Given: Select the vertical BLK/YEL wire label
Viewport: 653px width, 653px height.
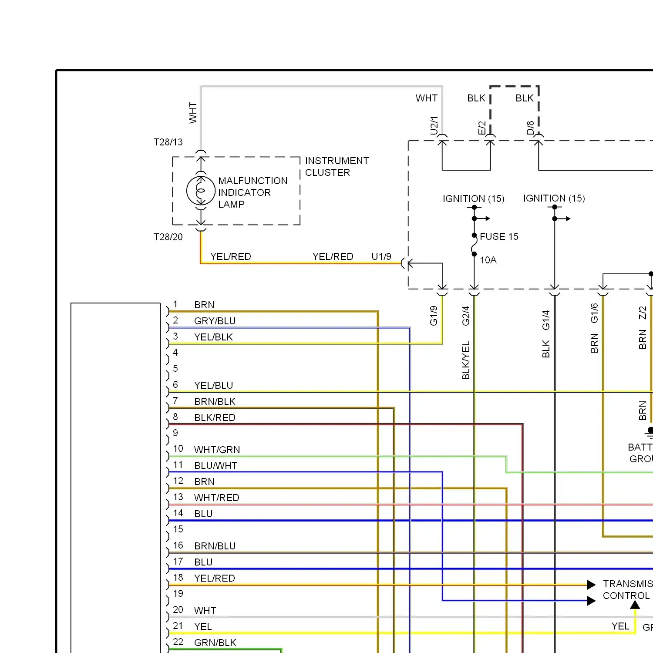Looking at the screenshot, I should [x=466, y=360].
